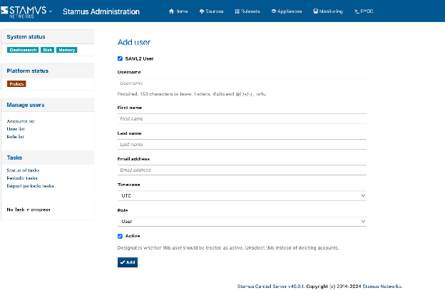This screenshot has width=445, height=293.
Task: Click the Probes platform status badge
Action: (x=16, y=83)
